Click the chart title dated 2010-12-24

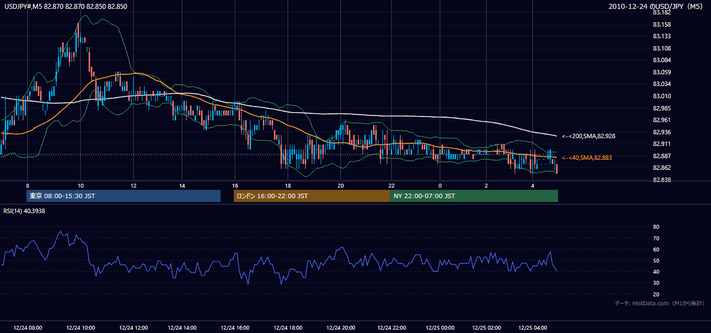click(x=656, y=7)
